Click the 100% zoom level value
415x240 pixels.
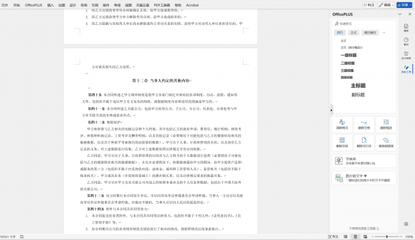[409, 236]
